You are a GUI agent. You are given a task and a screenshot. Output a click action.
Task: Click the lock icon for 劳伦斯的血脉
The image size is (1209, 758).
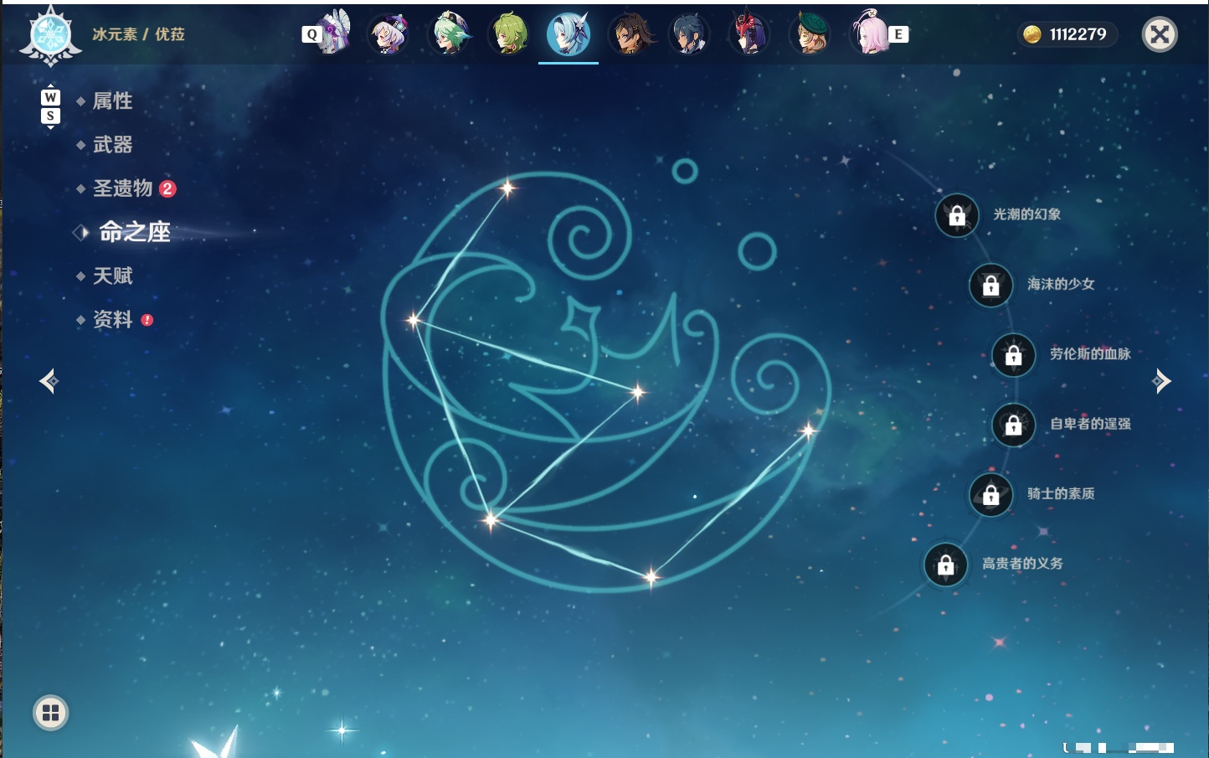click(1014, 355)
